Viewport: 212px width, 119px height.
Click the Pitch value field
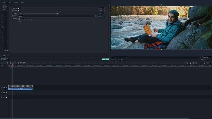coord(101,13)
